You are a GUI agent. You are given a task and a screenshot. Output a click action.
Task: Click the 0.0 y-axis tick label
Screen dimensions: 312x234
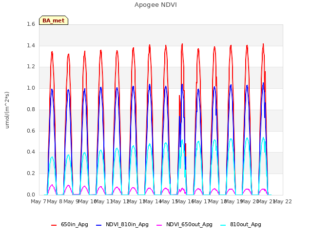coord(31,195)
